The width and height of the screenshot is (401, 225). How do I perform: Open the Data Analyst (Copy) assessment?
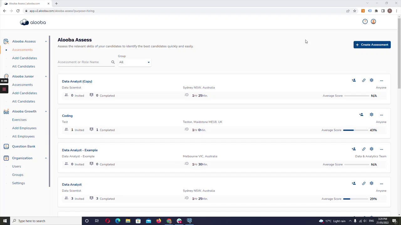click(77, 81)
